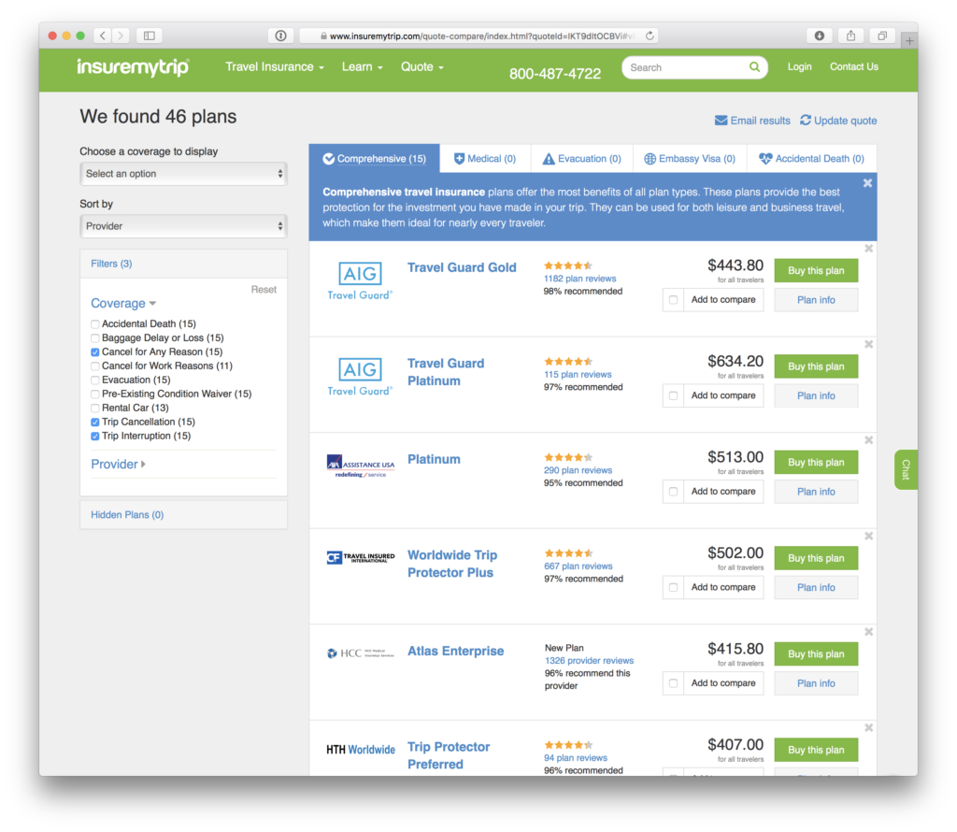957x832 pixels.
Task: Open the coverage Select an option dropdown
Action: click(184, 174)
